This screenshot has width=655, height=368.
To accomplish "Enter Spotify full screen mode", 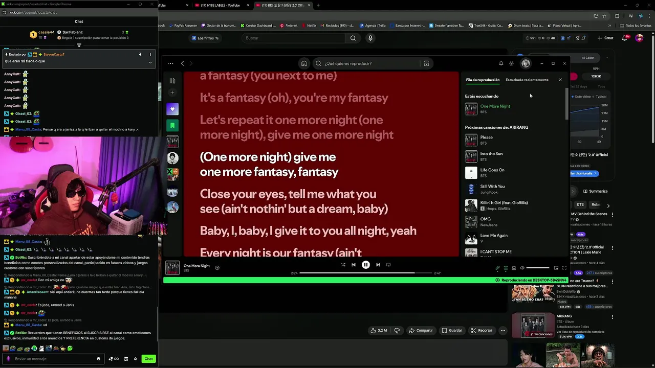I will pyautogui.click(x=564, y=268).
